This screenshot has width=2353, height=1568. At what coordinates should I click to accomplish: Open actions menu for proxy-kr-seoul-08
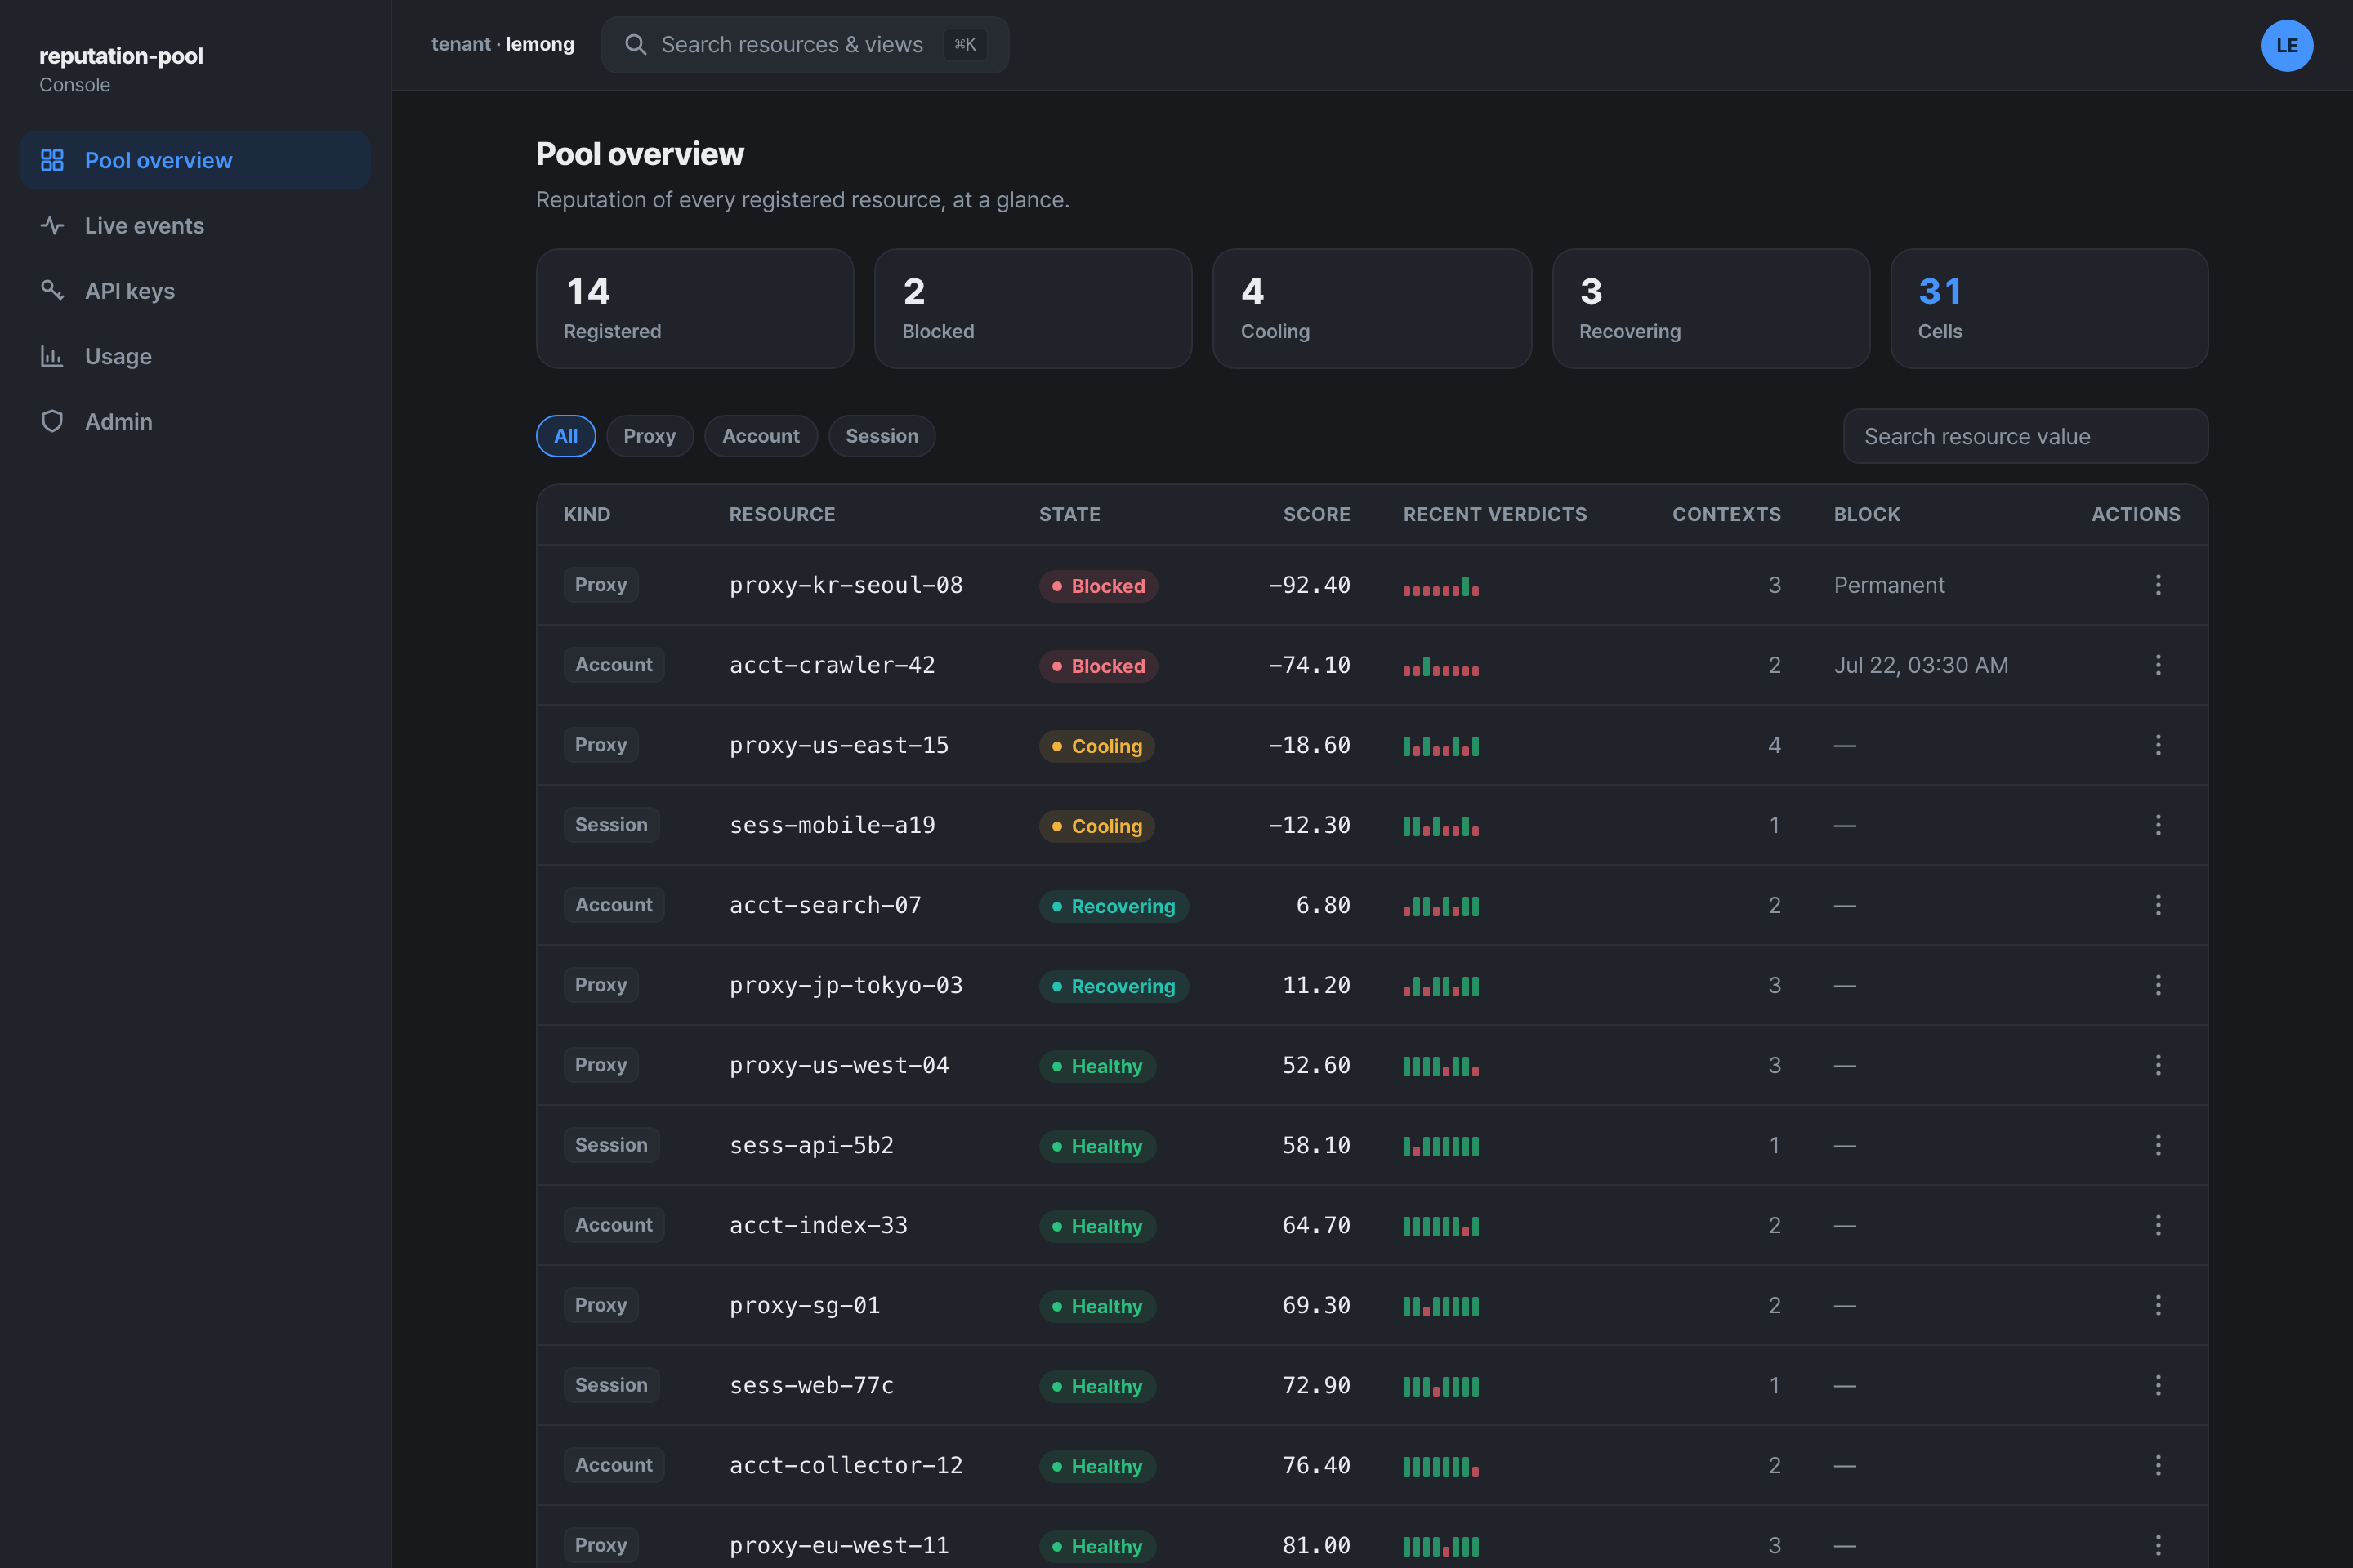[x=2158, y=585]
